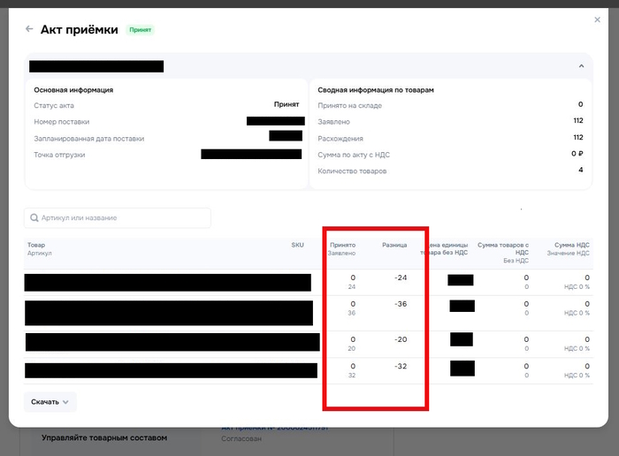The image size is (619, 456).
Task: Collapse the info panel with the chevron
Action: click(x=581, y=66)
